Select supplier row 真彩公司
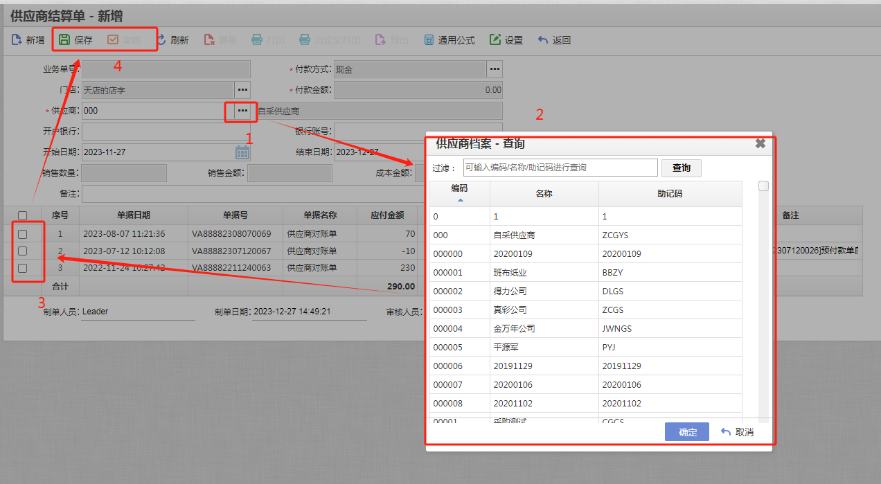881x484 pixels. (586, 310)
